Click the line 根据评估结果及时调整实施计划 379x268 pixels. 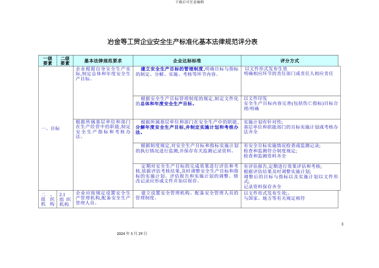pos(277,171)
